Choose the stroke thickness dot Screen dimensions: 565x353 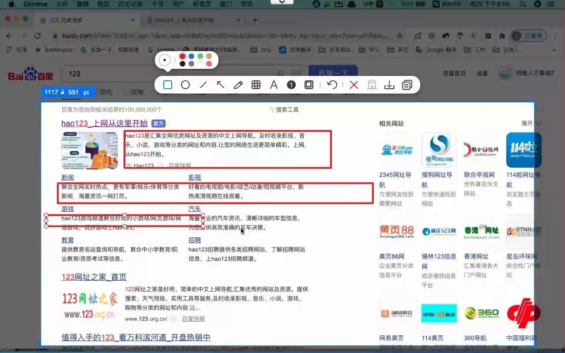click(x=165, y=60)
